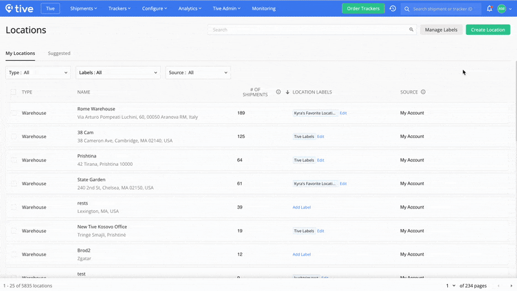Image resolution: width=517 pixels, height=291 pixels.
Task: Click Kyra's Favorite label on Rome Warehouse
Action: 315,113
